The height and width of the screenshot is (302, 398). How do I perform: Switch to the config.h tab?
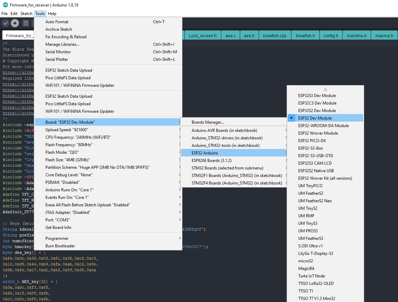pyautogui.click(x=331, y=36)
